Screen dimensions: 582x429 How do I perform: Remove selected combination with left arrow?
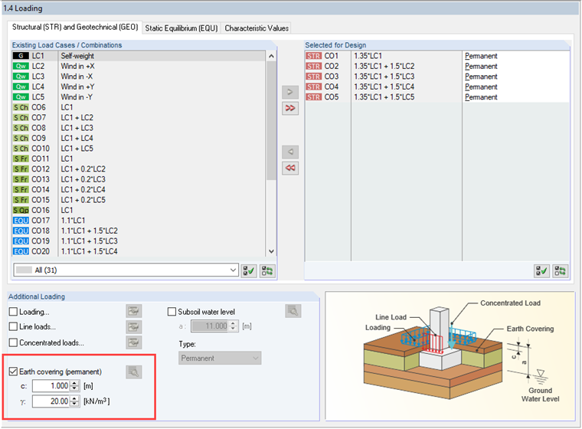(290, 152)
